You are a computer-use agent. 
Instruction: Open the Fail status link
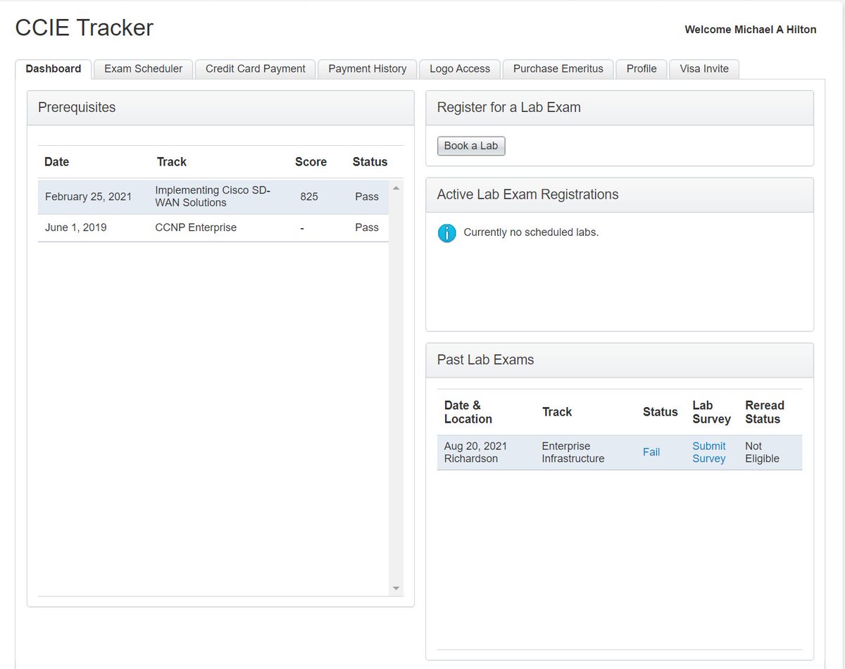point(651,452)
